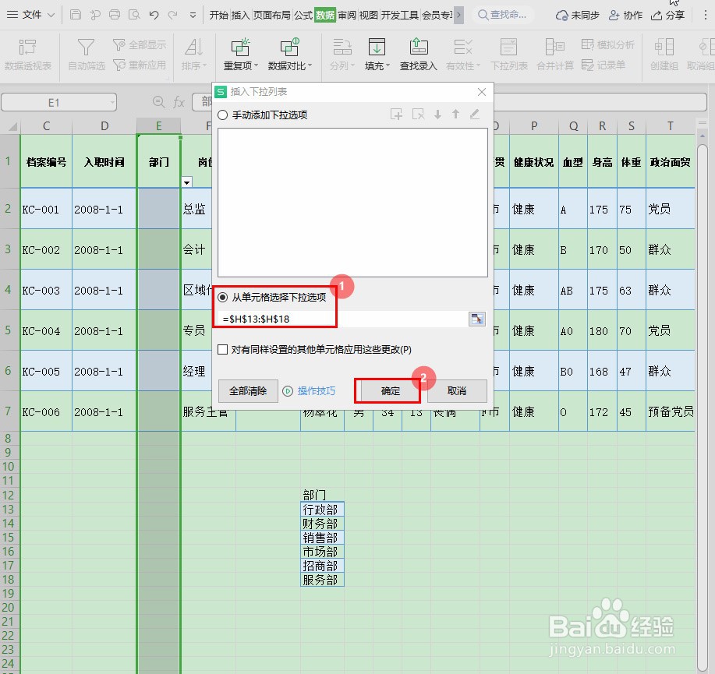Click the cell range reference input field
715x674 pixels.
pyautogui.click(x=344, y=319)
